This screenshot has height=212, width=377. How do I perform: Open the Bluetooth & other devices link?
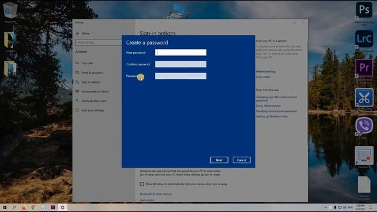coord(156,194)
